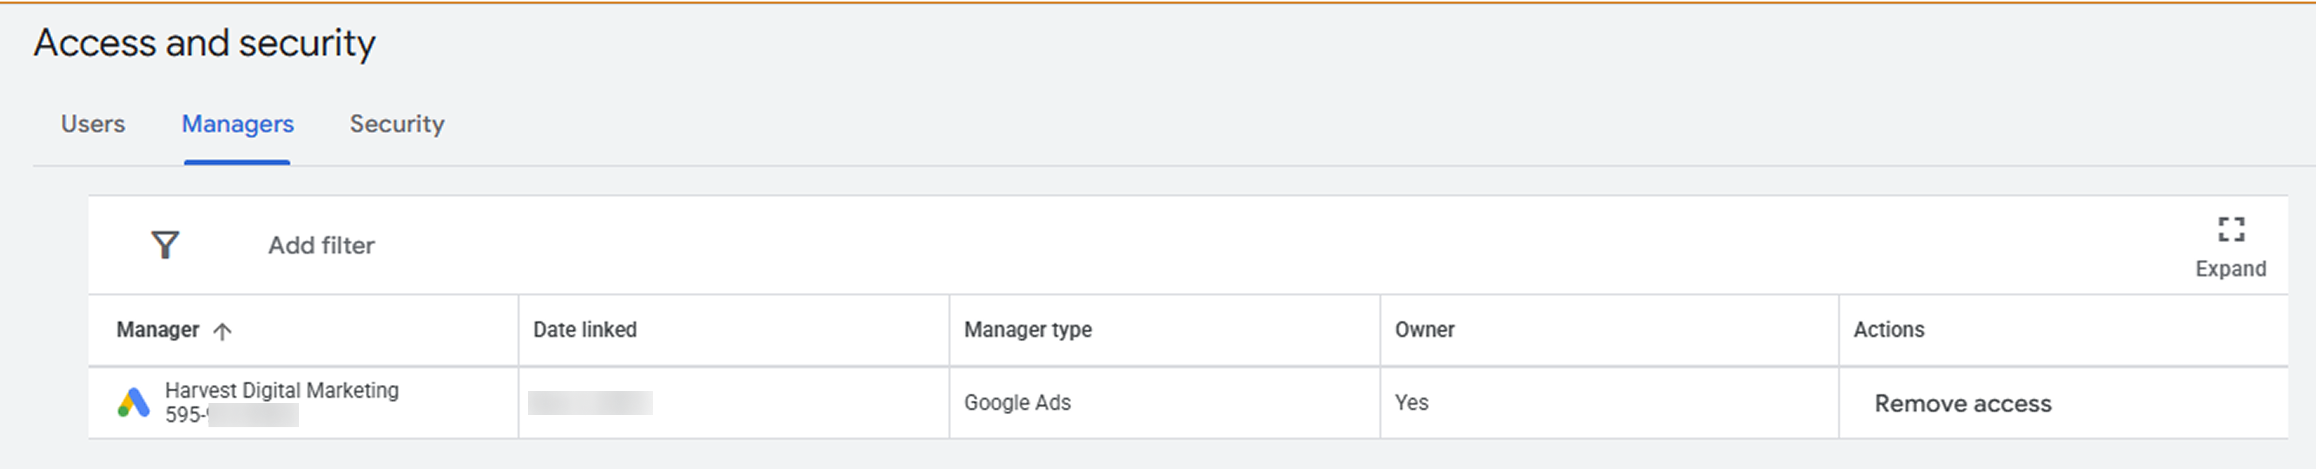Click the Add filter field
Screen dimensions: 2316x469
pyautogui.click(x=321, y=245)
